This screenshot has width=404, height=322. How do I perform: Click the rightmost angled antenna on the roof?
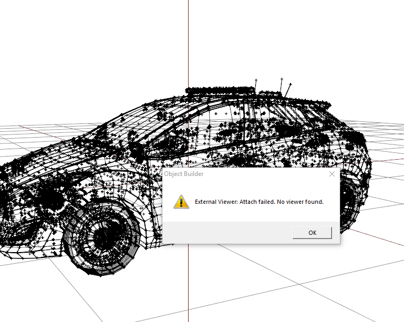click(287, 90)
